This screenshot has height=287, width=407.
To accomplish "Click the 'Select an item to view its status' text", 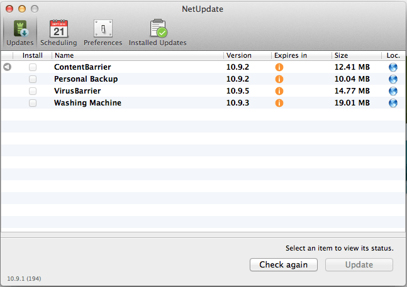I will click(340, 248).
